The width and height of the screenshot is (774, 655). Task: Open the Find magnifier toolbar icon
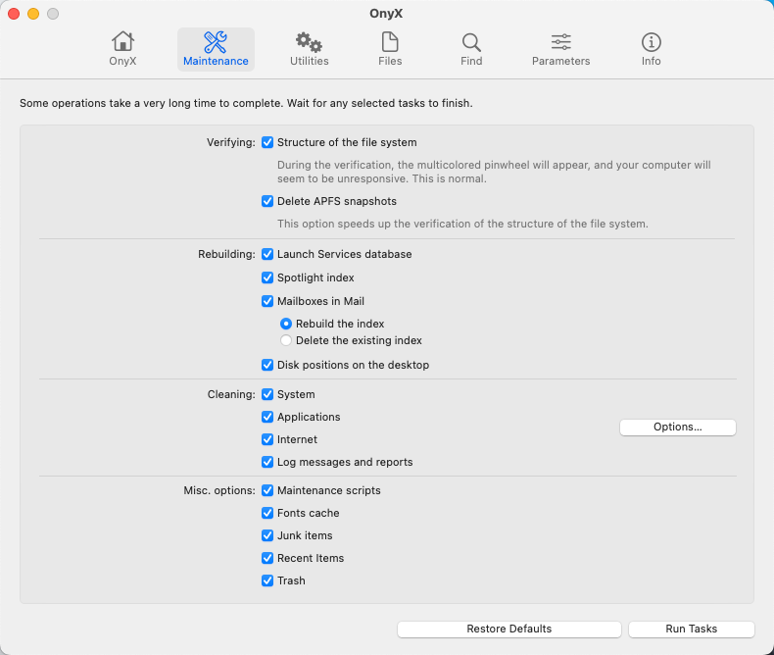(471, 49)
